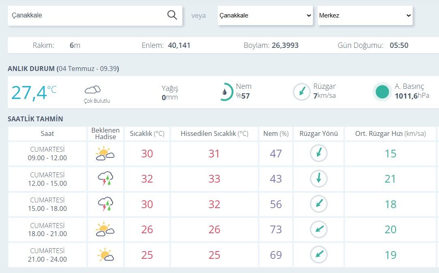Click the CUMARTESİ 09.00 - 12.00 row label
Viewport: 439px width, 273px height.
click(x=47, y=154)
